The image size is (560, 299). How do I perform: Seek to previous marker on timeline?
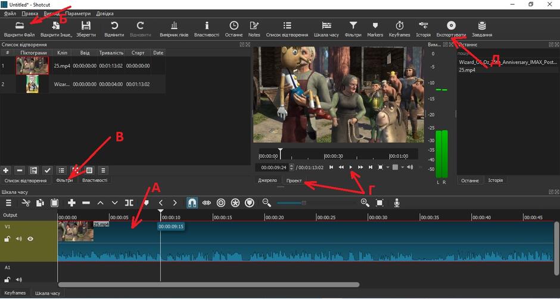coord(161,203)
